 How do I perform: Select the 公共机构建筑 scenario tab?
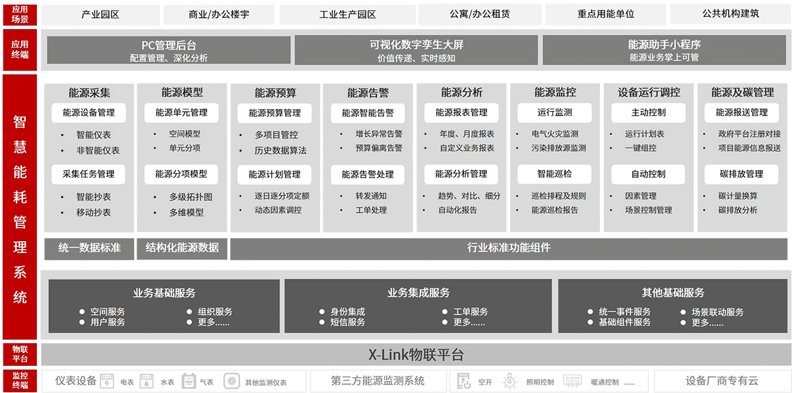731,14
